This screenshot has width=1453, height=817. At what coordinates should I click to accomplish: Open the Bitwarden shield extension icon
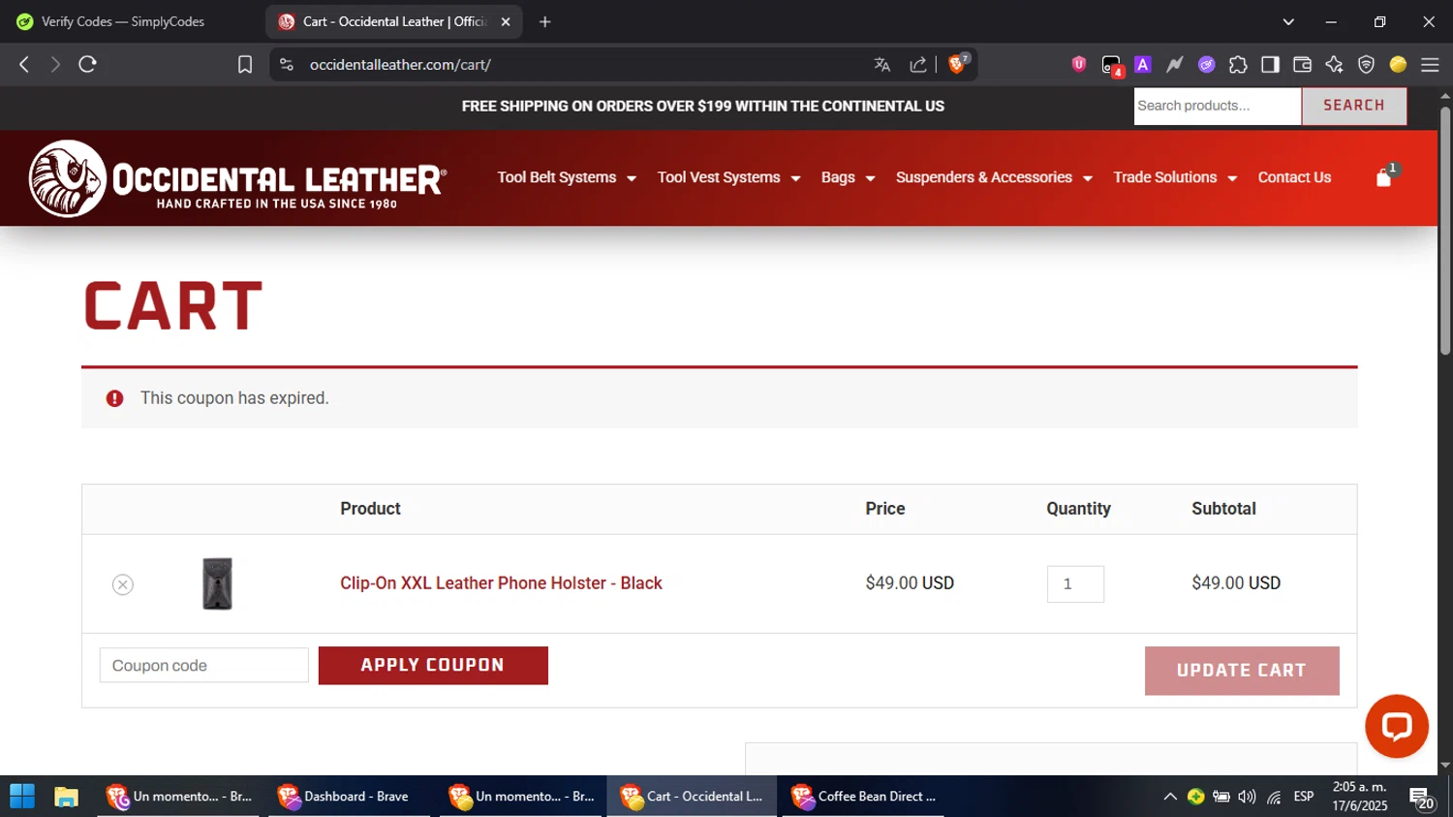click(1079, 64)
